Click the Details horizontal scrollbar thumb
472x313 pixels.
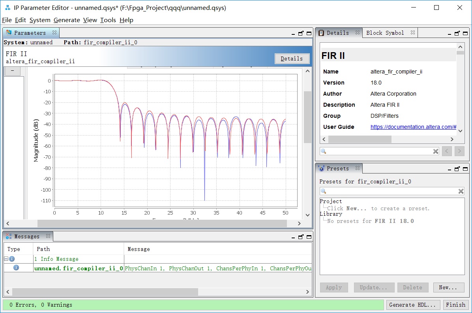tap(360, 140)
